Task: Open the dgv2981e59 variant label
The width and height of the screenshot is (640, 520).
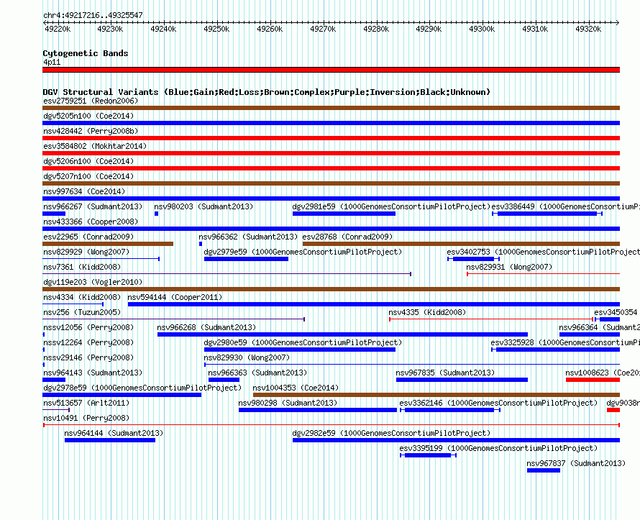Action: pyautogui.click(x=391, y=206)
